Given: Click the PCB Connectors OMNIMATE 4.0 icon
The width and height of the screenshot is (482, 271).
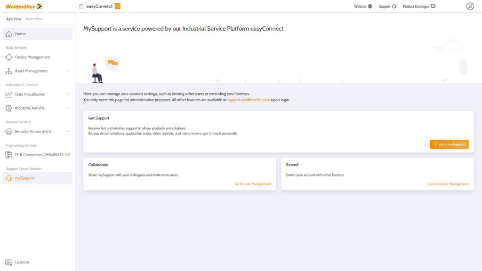Looking at the screenshot, I should [8, 155].
